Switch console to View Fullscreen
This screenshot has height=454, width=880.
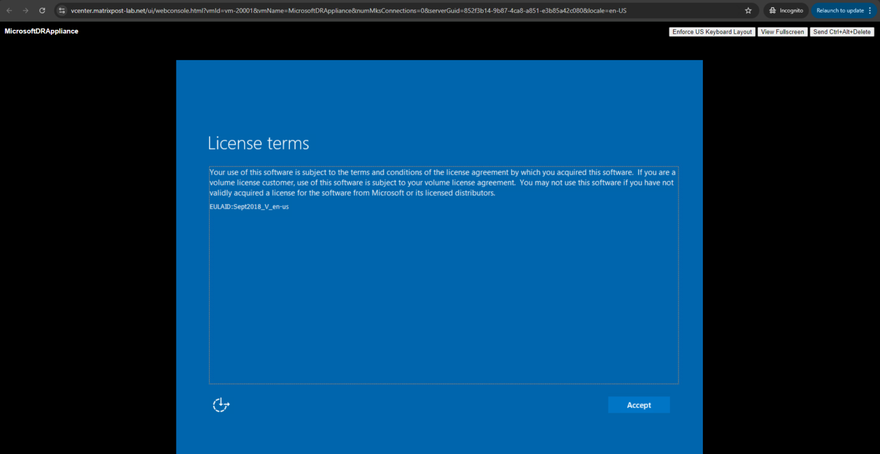783,31
